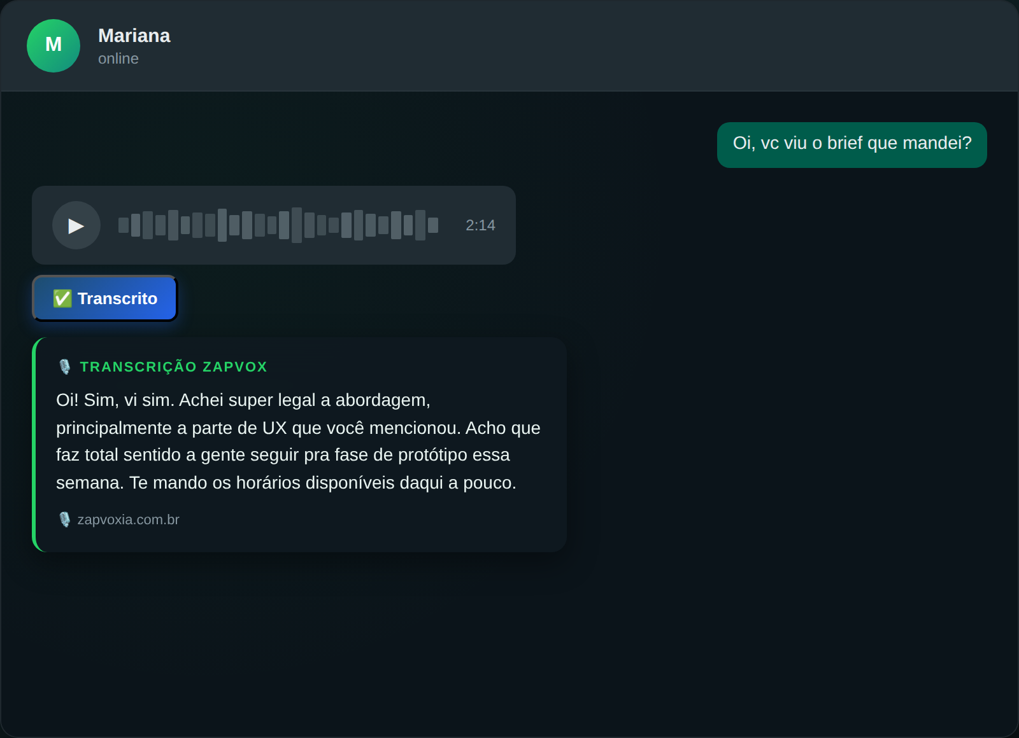Click the TRANSCRIÇÃO ZAPVOX header

point(173,367)
